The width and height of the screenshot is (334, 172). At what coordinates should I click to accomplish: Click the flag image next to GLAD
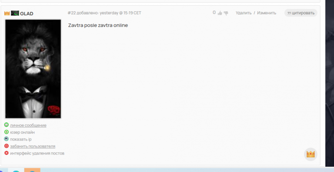(x=15, y=13)
